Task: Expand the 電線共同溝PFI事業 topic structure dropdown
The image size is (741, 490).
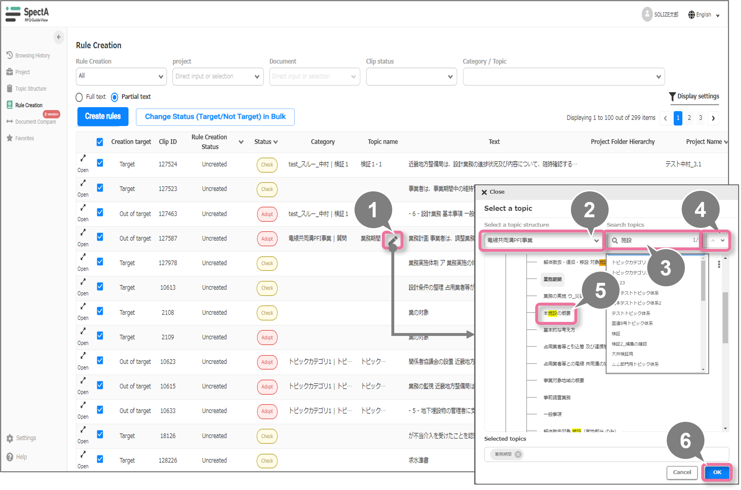Action: tap(542, 240)
